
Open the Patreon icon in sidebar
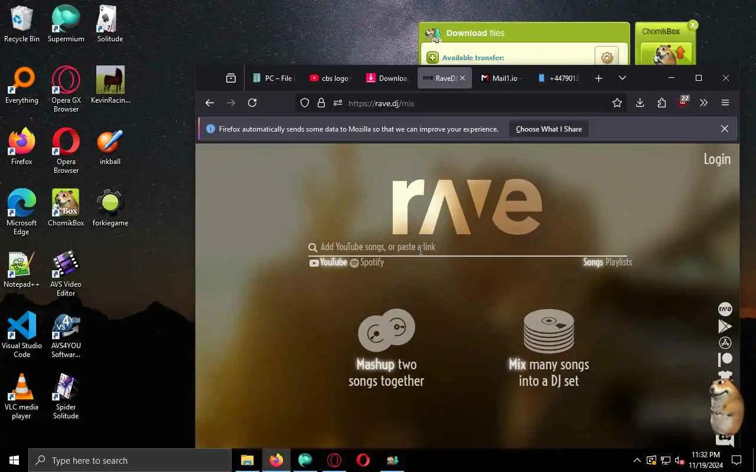coord(725,359)
